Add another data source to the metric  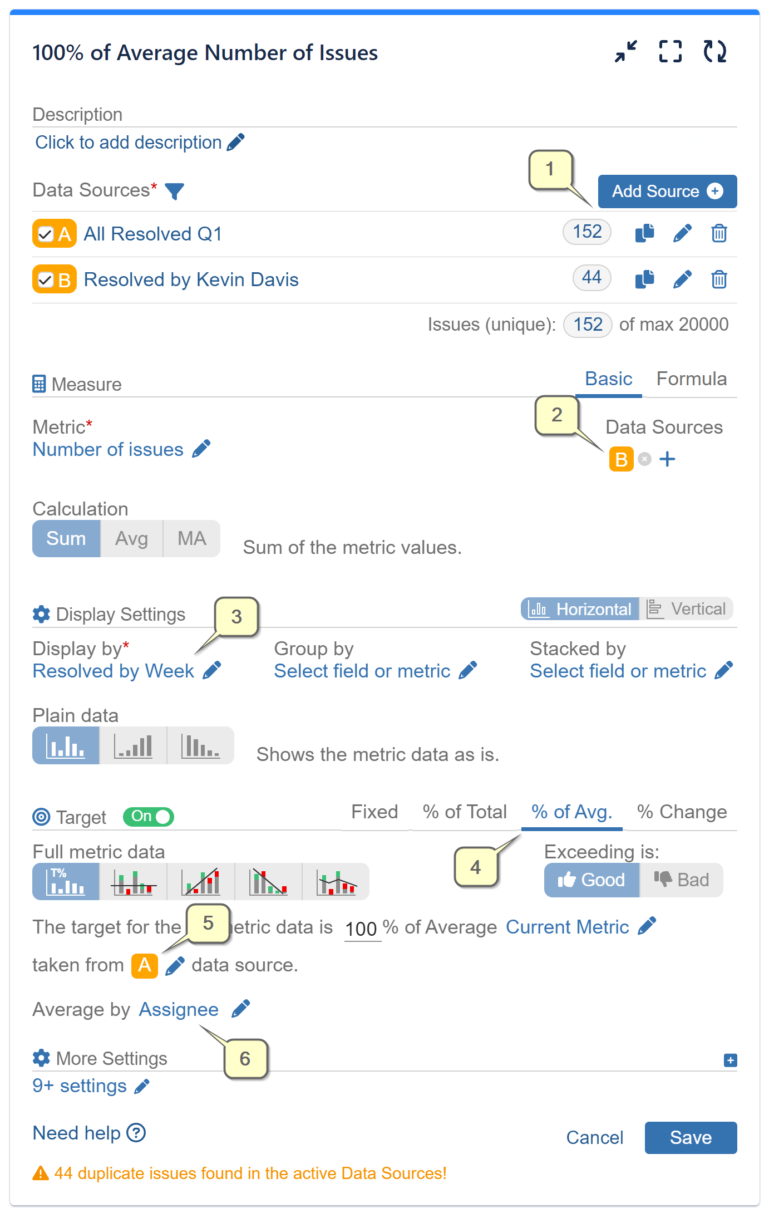click(x=668, y=459)
